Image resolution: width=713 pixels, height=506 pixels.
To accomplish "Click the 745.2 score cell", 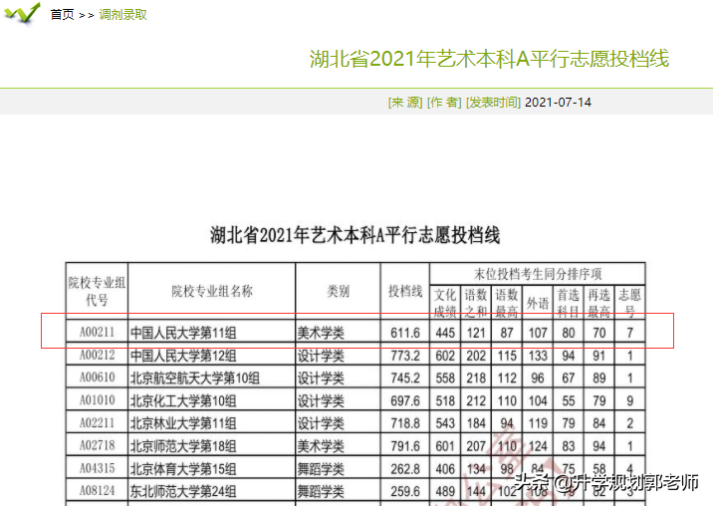I will (405, 379).
